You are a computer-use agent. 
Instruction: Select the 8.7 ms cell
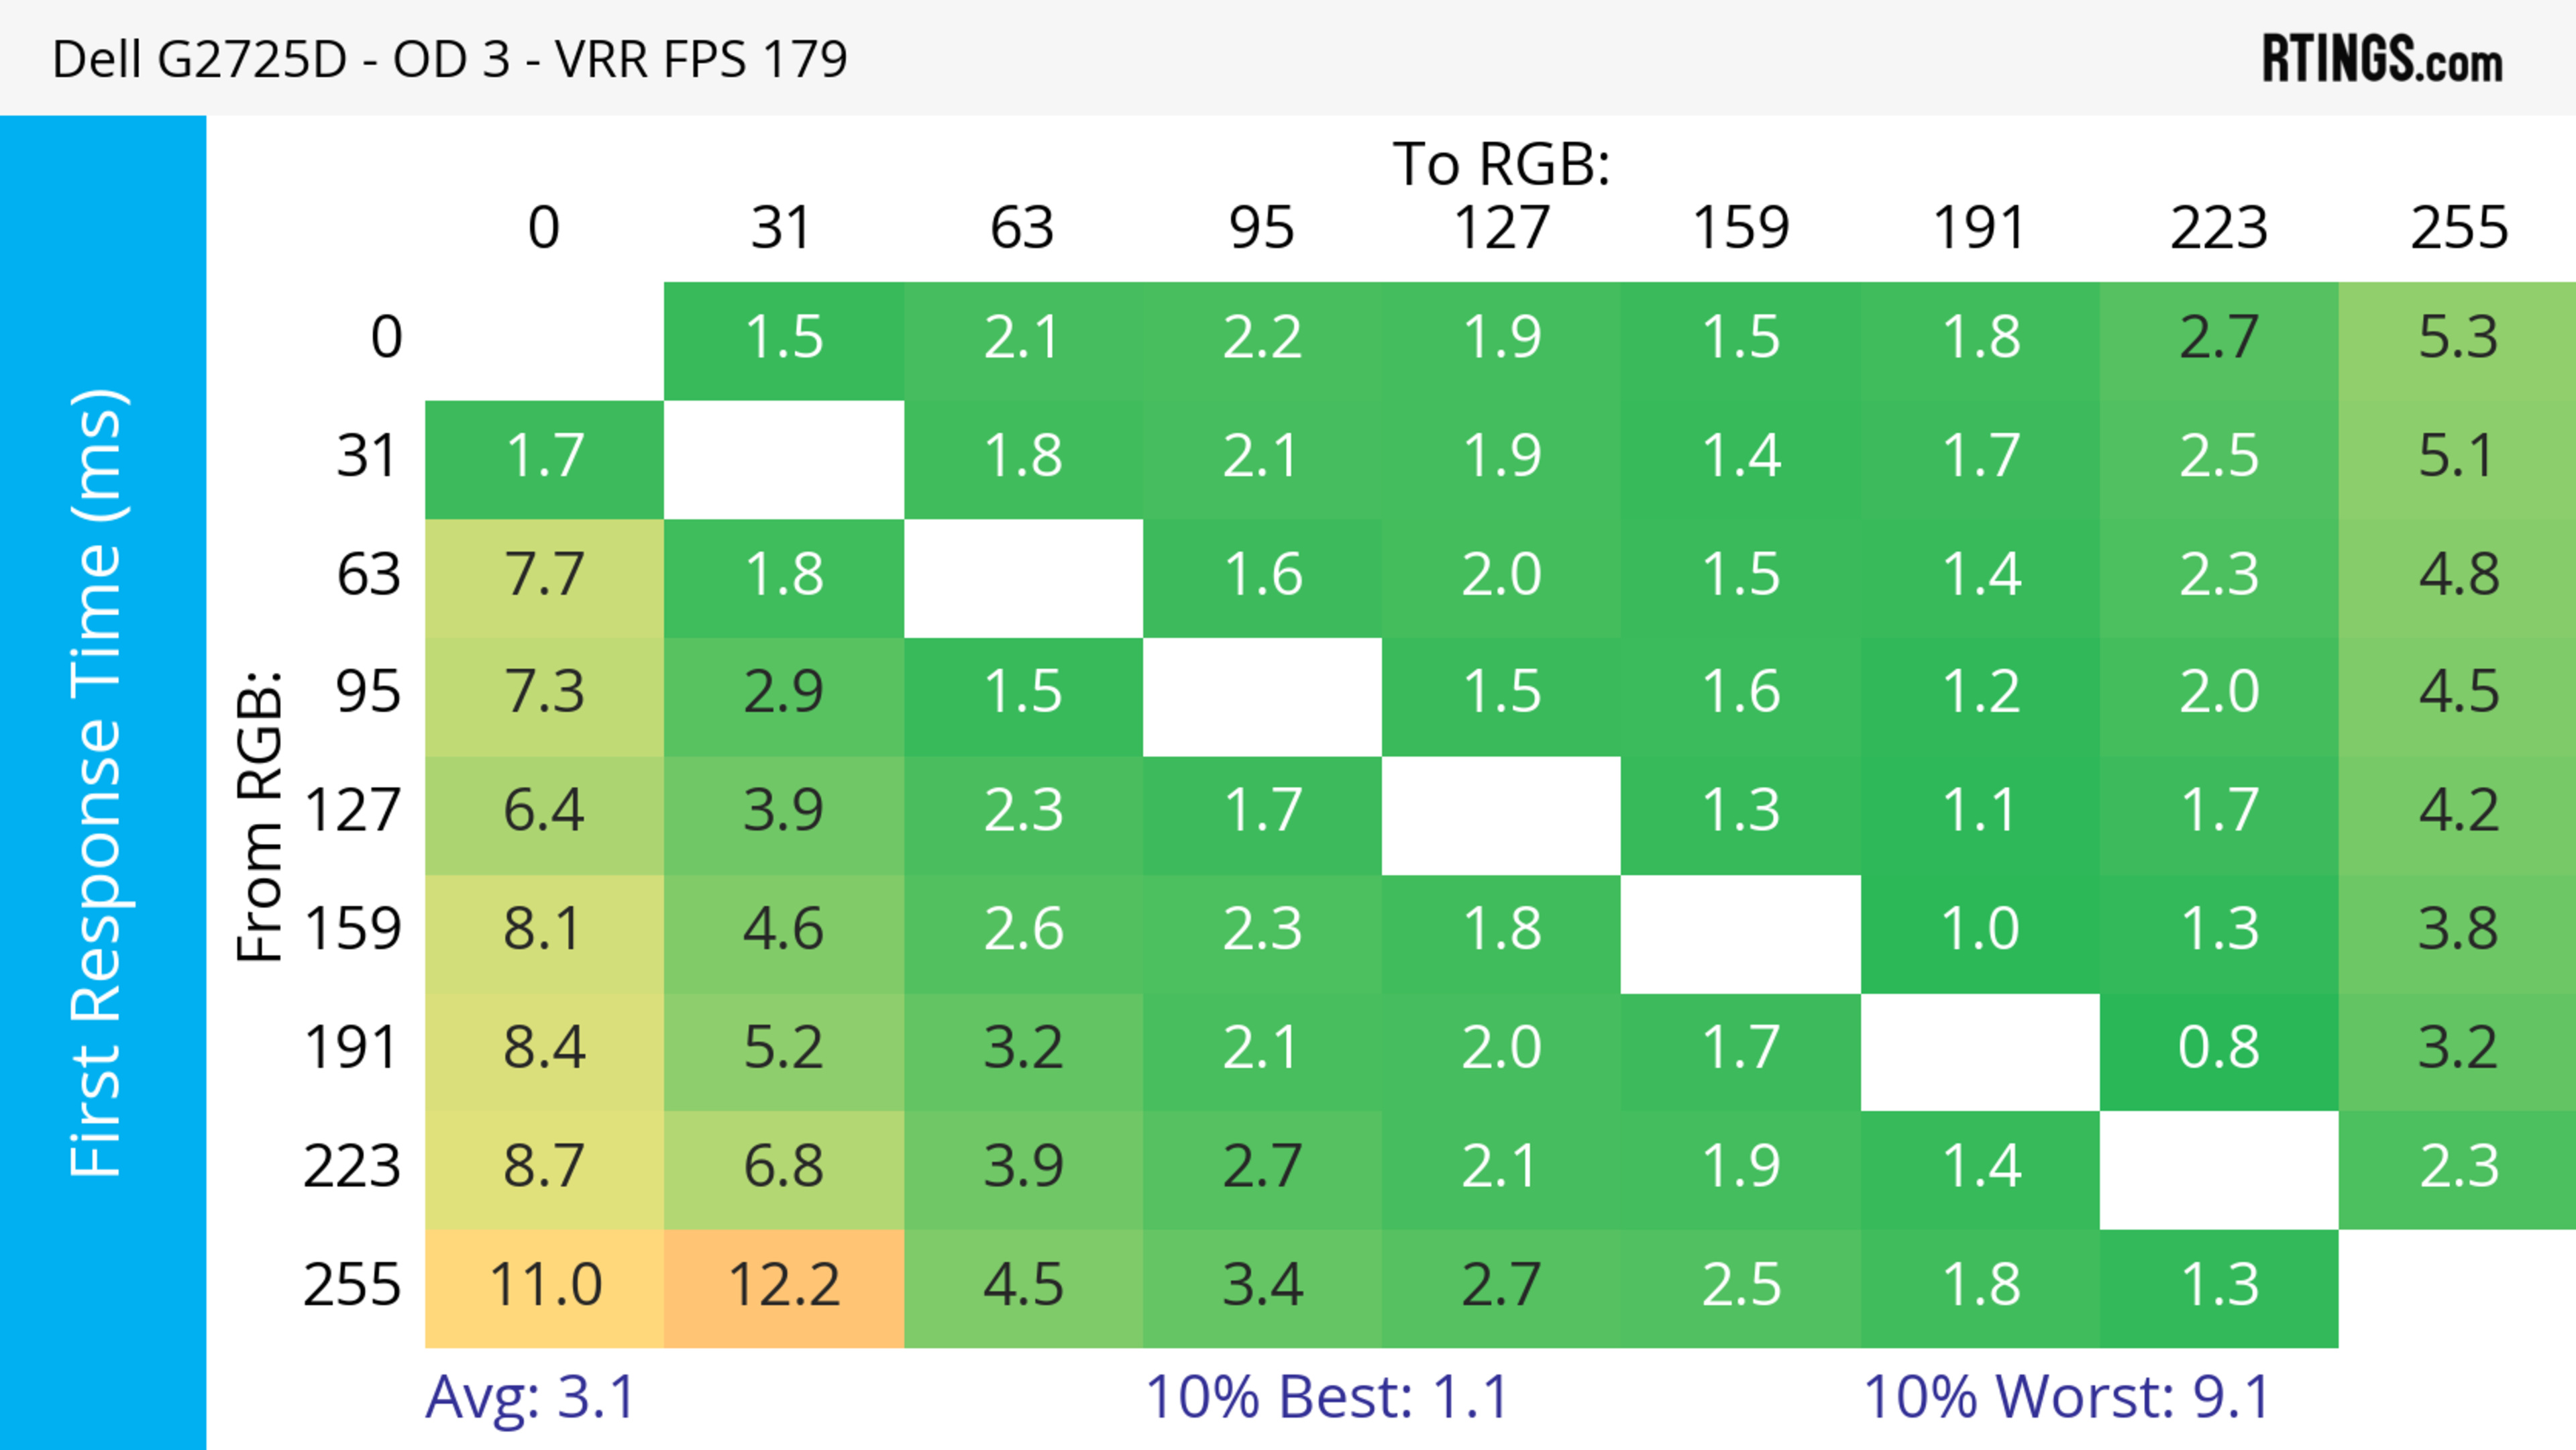point(545,1167)
